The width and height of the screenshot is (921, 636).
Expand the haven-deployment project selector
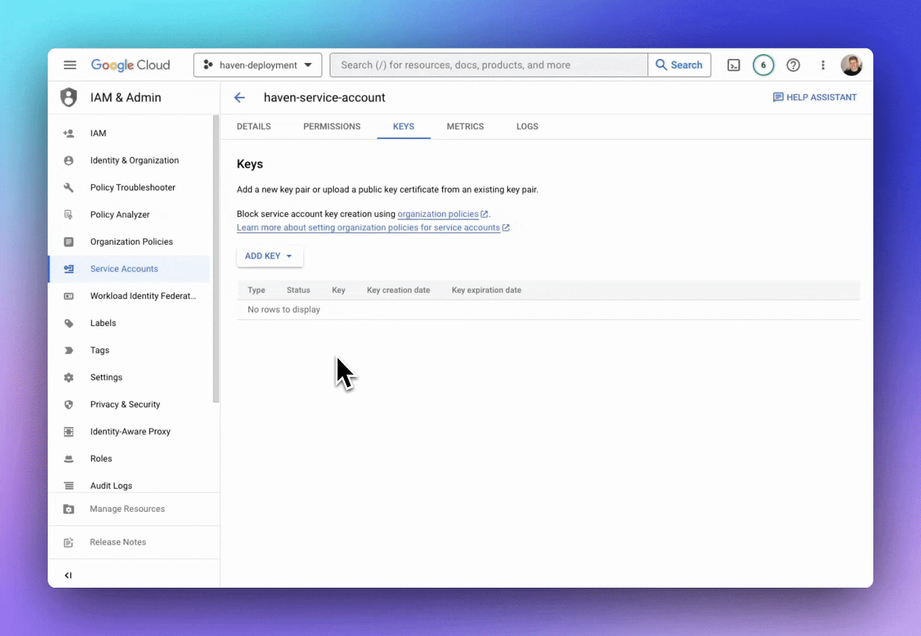pos(257,65)
